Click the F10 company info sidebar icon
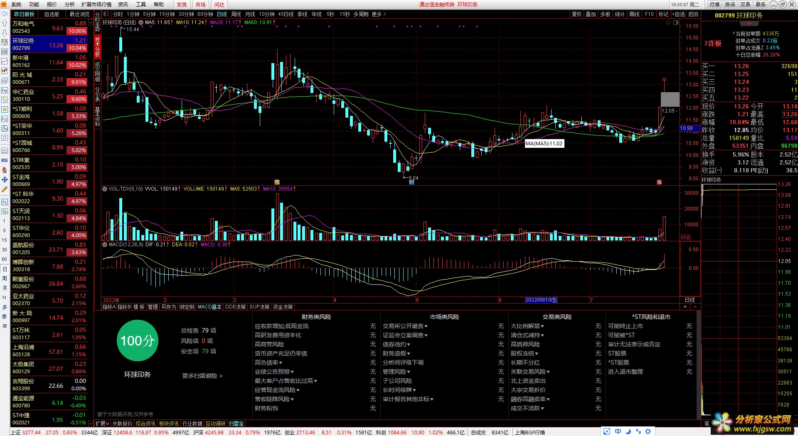 point(5,91)
